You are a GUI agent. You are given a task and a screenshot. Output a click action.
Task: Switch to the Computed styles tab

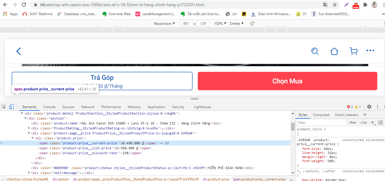pos(321,115)
